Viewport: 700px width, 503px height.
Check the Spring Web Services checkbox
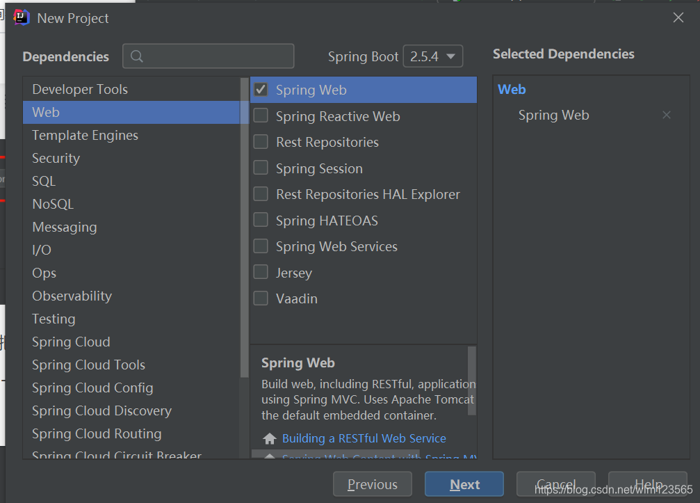[x=261, y=246]
